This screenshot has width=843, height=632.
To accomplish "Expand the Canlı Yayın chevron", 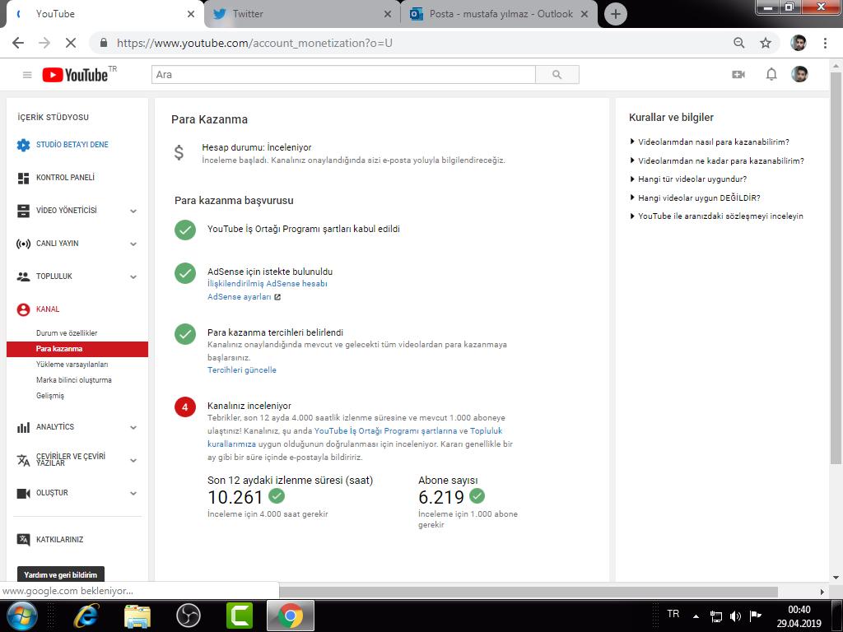I will pos(133,244).
